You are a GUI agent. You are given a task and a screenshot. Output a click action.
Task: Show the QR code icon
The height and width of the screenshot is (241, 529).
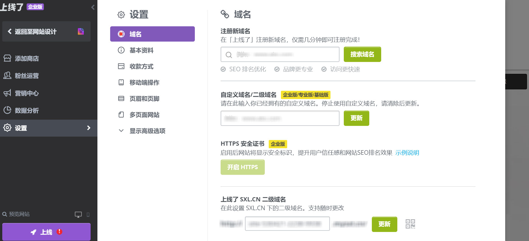pyautogui.click(x=410, y=224)
